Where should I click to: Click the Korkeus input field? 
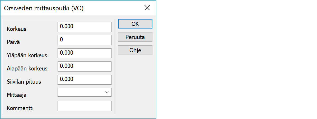[x=84, y=27]
